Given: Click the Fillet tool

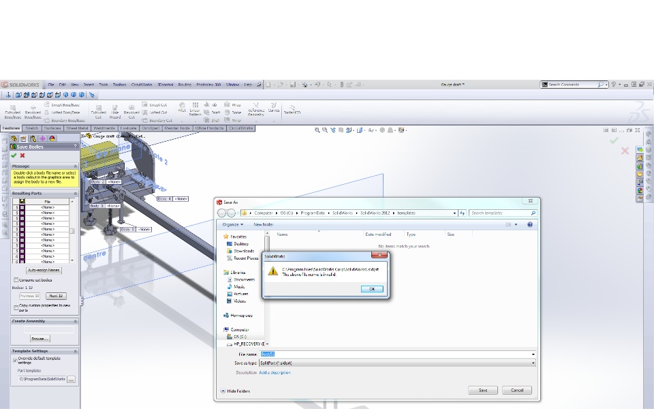Looking at the screenshot, I should click(x=182, y=108).
